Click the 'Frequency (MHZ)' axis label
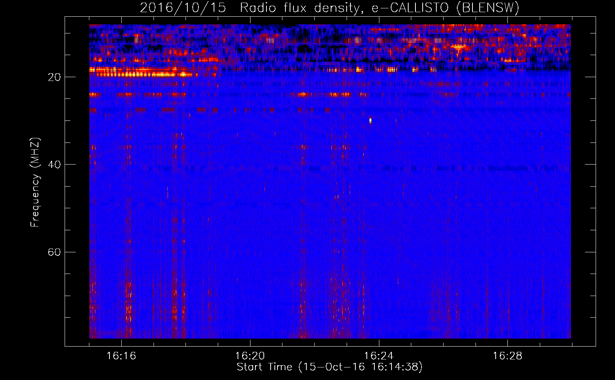Screen dimensions: 615x380 [35, 182]
